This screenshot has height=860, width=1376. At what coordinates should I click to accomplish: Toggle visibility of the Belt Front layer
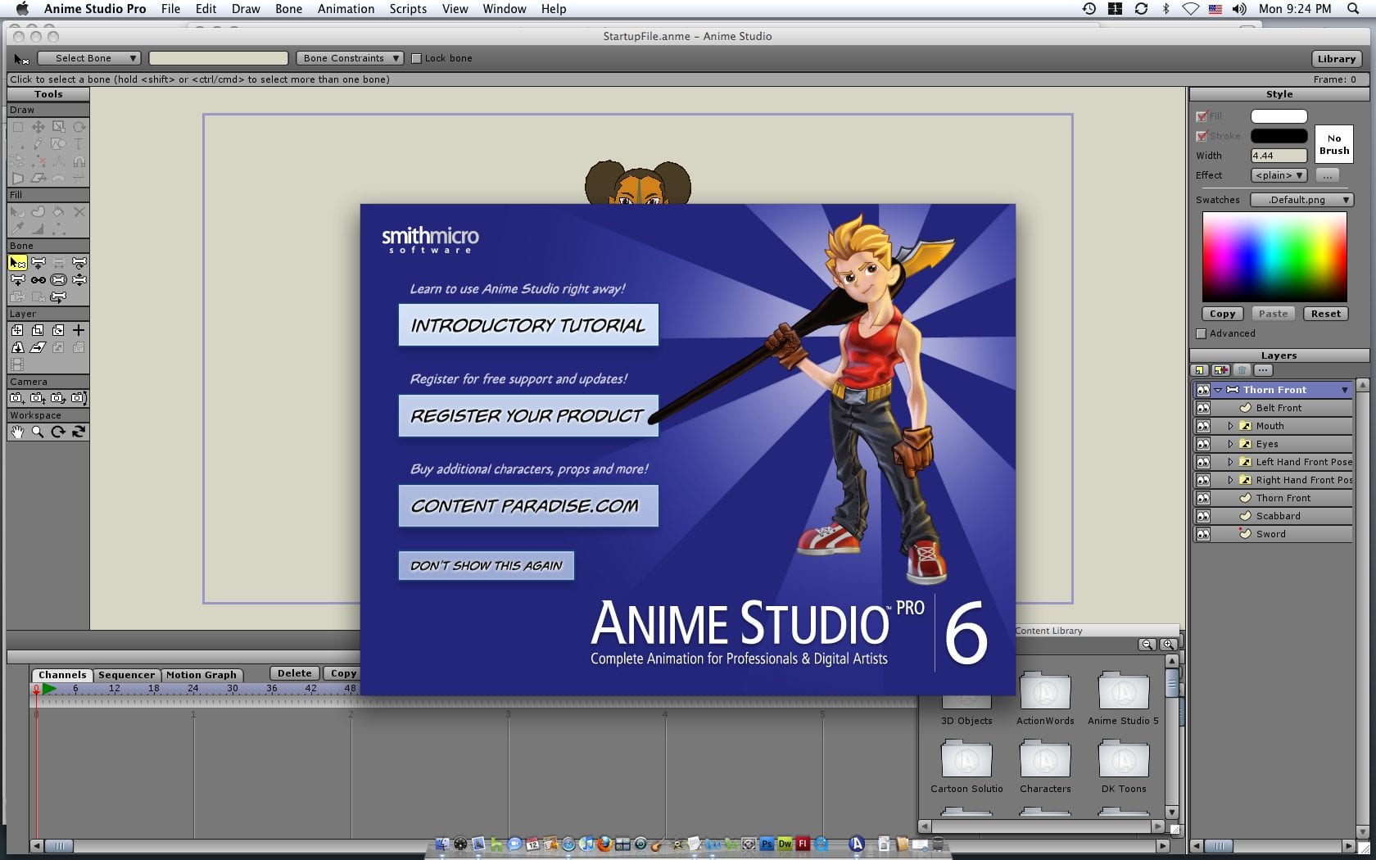pyautogui.click(x=1202, y=408)
